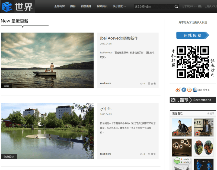217x170 pixels.
Task: Go to 摄影 in the navigation
Action: point(73,7)
